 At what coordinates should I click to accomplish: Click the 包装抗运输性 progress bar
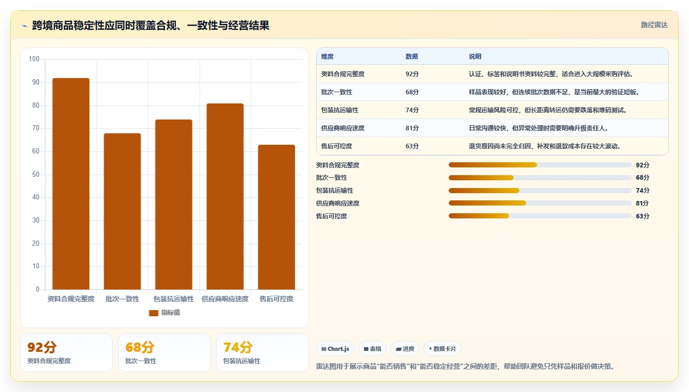click(540, 191)
